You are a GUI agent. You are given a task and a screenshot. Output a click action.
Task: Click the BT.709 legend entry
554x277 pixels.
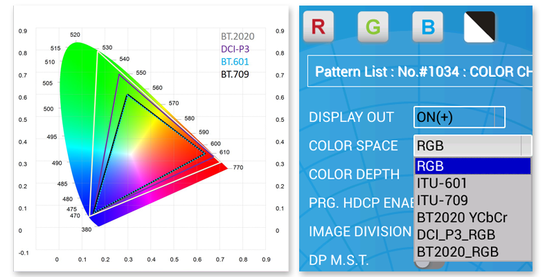235,75
